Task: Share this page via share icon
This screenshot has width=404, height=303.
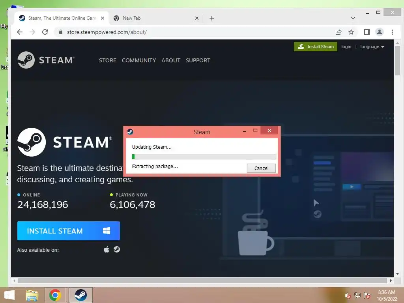Action: 339,32
